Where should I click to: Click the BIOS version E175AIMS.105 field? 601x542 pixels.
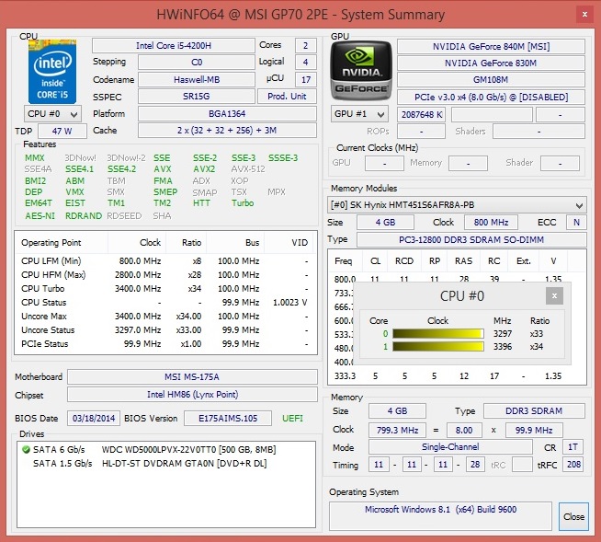pos(228,418)
